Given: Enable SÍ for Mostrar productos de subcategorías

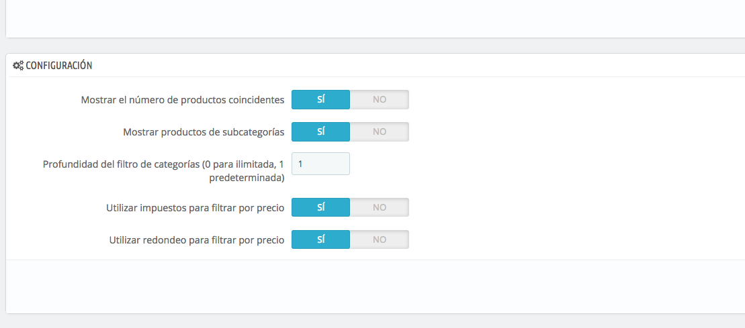Looking at the screenshot, I should coord(320,132).
